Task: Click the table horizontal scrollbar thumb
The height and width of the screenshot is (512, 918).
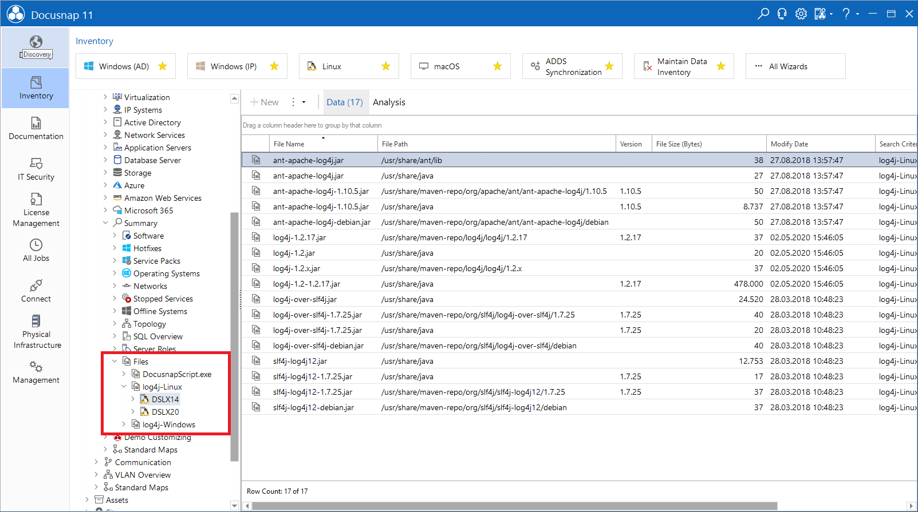Action: [514, 506]
